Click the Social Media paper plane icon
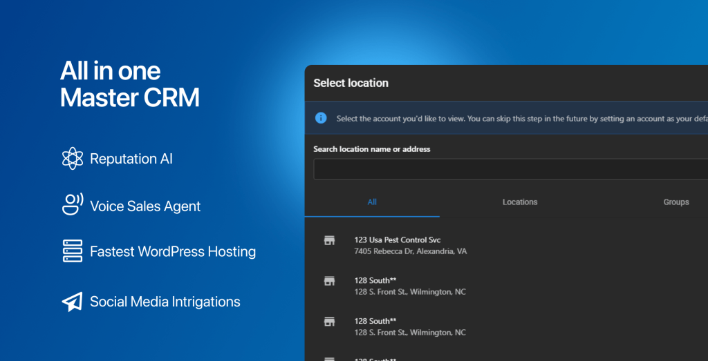Screen dimensions: 708x361 point(72,302)
